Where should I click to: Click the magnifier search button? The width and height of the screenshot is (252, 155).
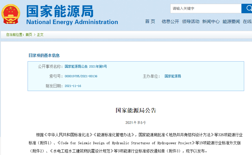pyautogui.click(x=247, y=8)
